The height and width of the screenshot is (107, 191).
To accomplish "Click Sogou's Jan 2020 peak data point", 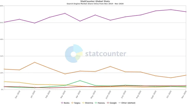I will point(34,62).
